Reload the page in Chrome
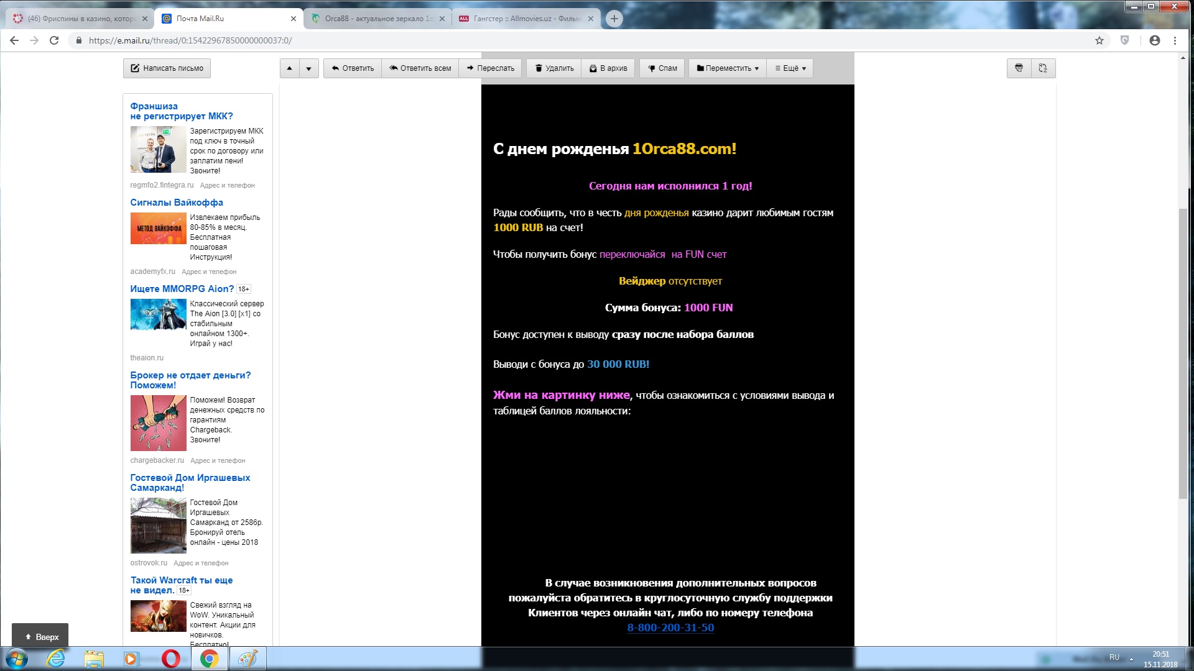 (54, 40)
